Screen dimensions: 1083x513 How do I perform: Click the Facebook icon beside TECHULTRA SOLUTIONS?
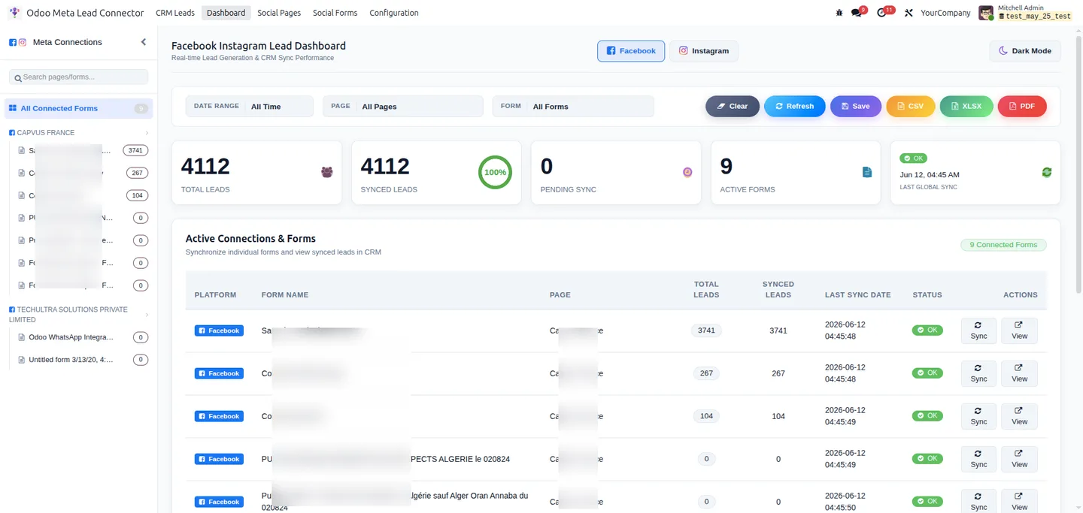12,309
